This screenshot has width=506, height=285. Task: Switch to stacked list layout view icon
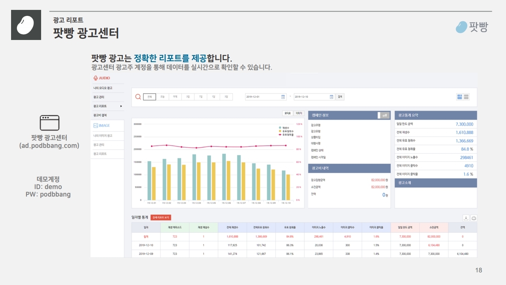pyautogui.click(x=466, y=97)
